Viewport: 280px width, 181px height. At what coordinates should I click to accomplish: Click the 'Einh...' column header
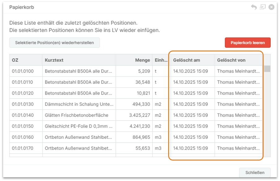[x=160, y=60]
